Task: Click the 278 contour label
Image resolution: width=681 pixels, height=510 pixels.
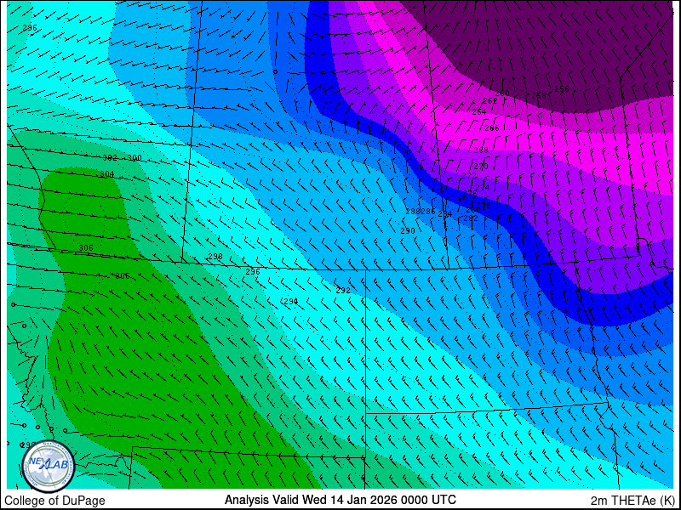Action: tap(484, 205)
